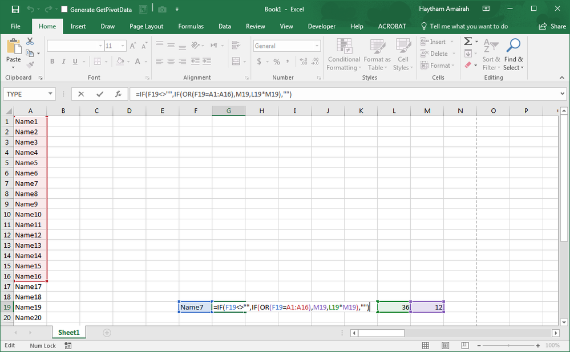Viewport: 570px width, 352px height.
Task: Open the font name dropdown
Action: (100, 46)
